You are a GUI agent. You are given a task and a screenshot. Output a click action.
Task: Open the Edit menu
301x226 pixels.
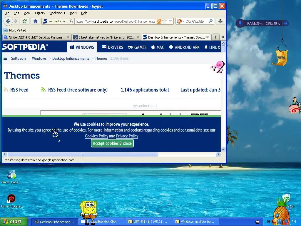(16, 13)
